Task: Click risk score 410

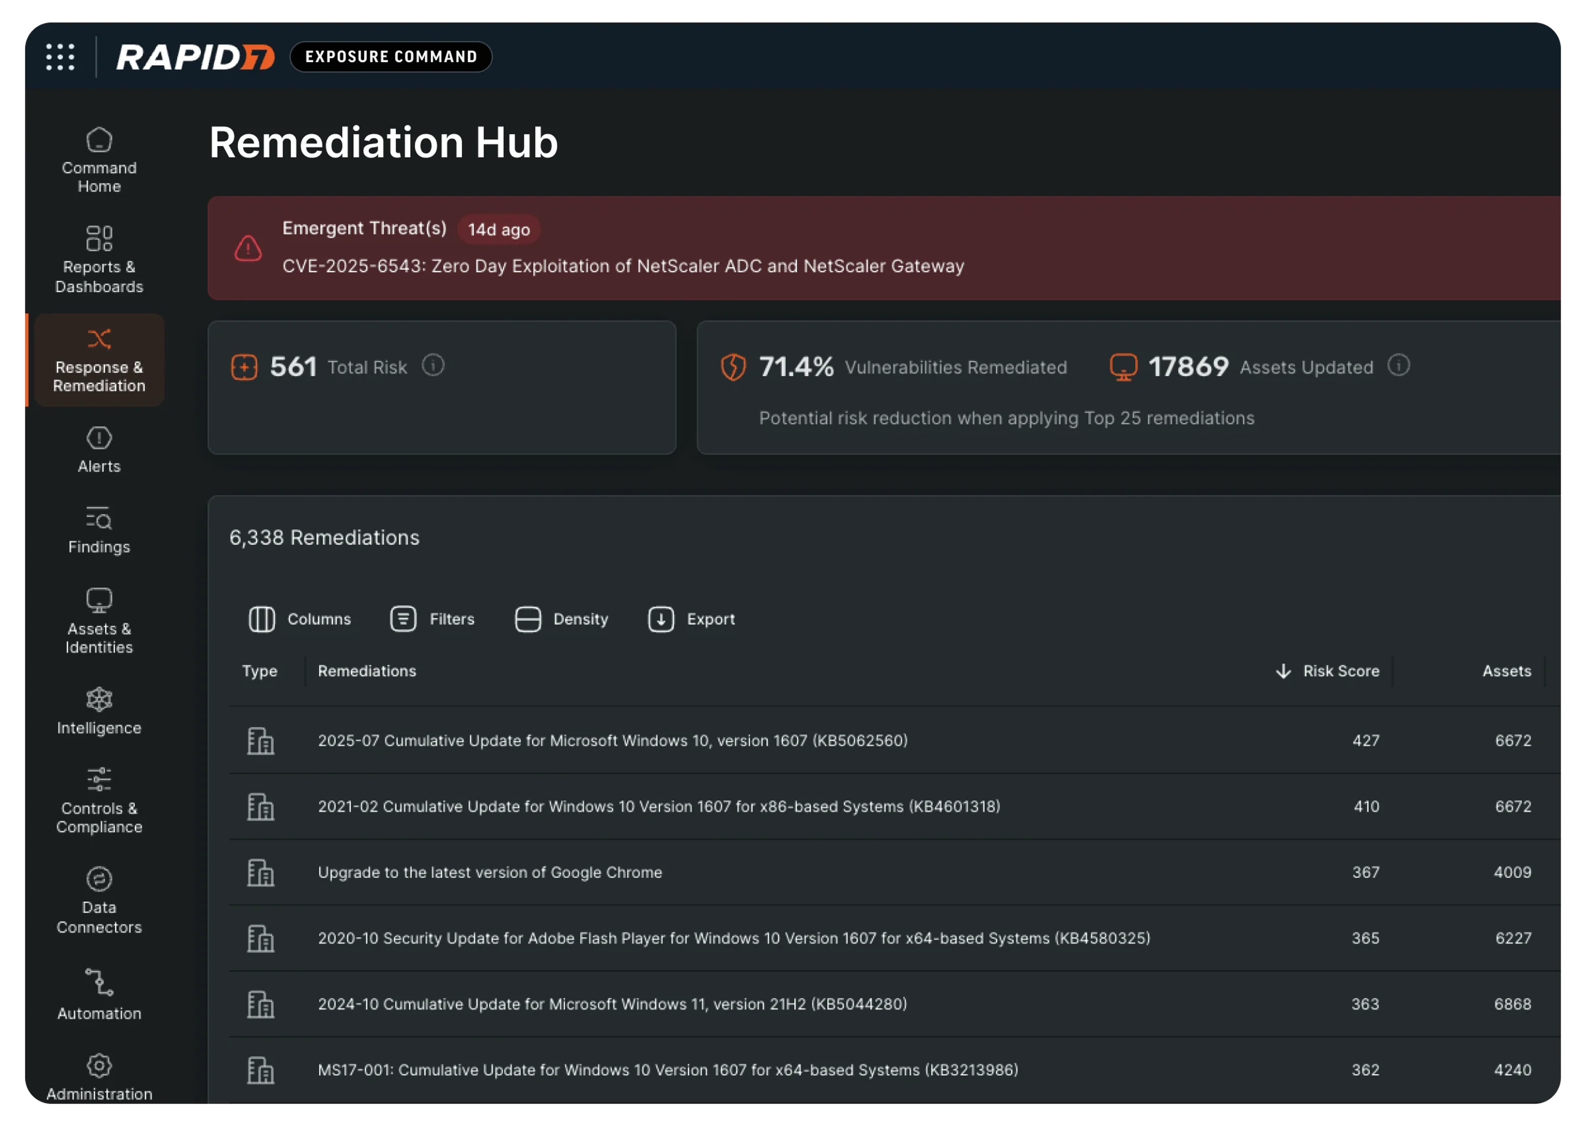Action: 1366,806
